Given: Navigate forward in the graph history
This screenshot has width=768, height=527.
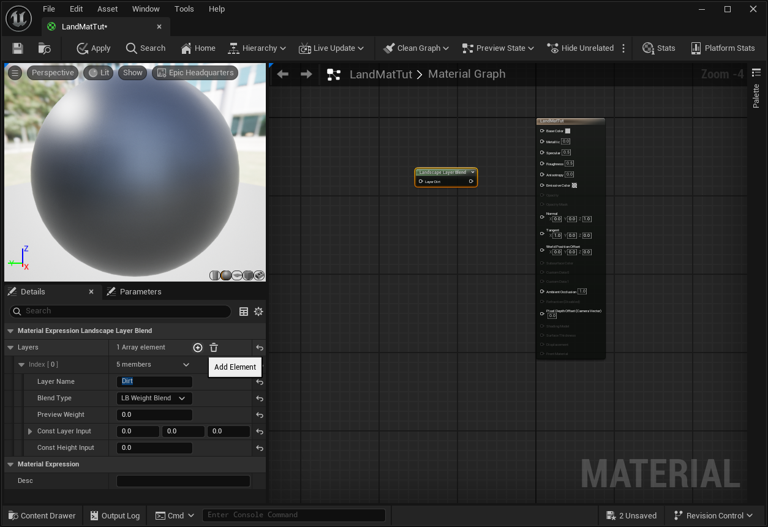Looking at the screenshot, I should (306, 74).
